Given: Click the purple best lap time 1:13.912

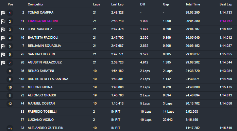Looking at the screenshot, I should 226,21.
